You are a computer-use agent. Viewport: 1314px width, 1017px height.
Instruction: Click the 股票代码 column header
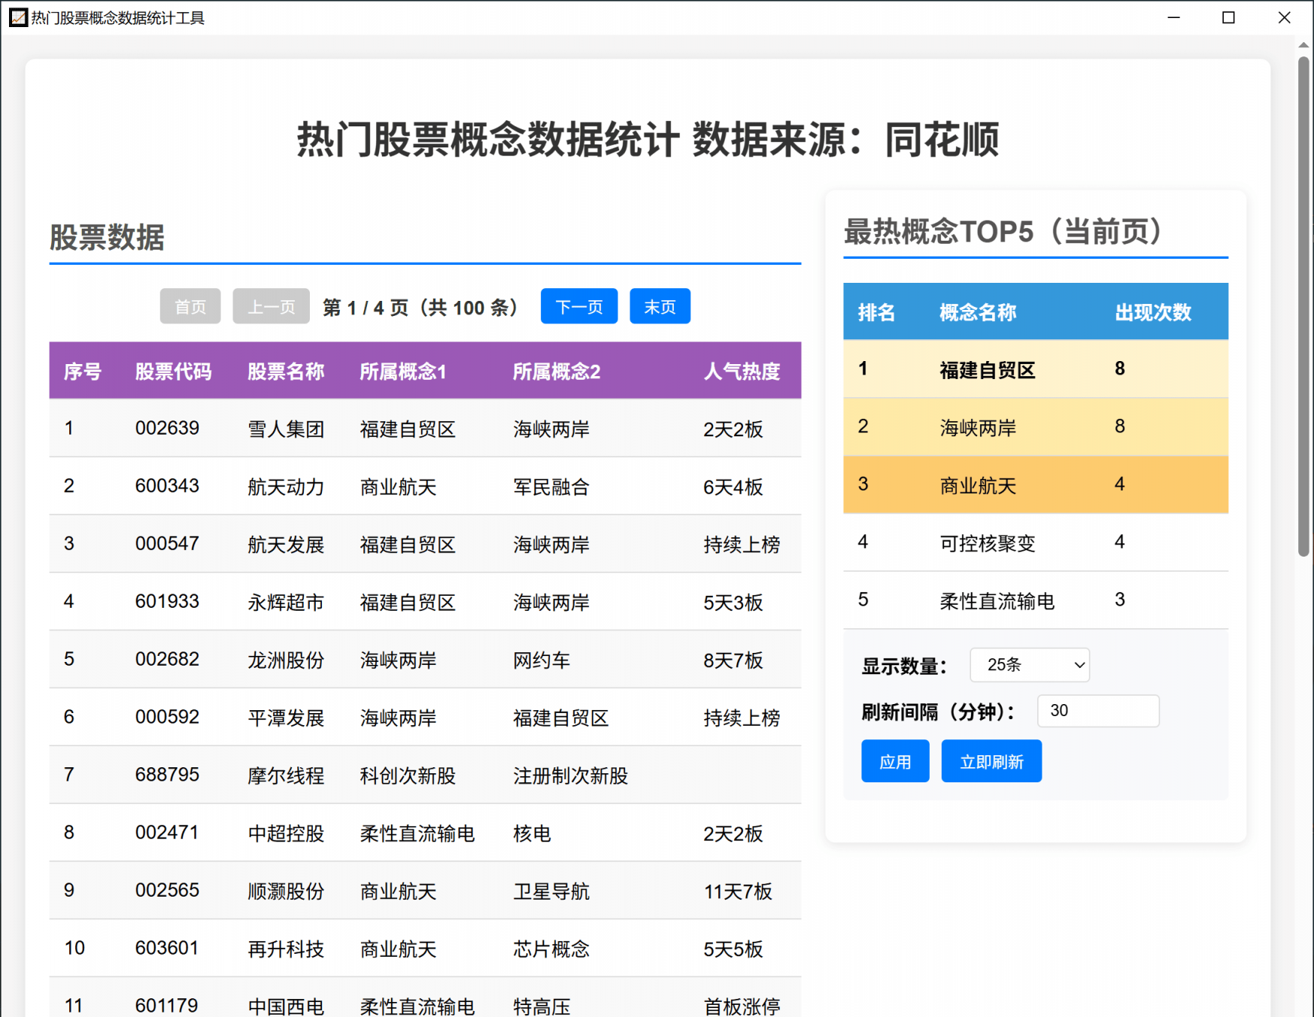pyautogui.click(x=173, y=371)
